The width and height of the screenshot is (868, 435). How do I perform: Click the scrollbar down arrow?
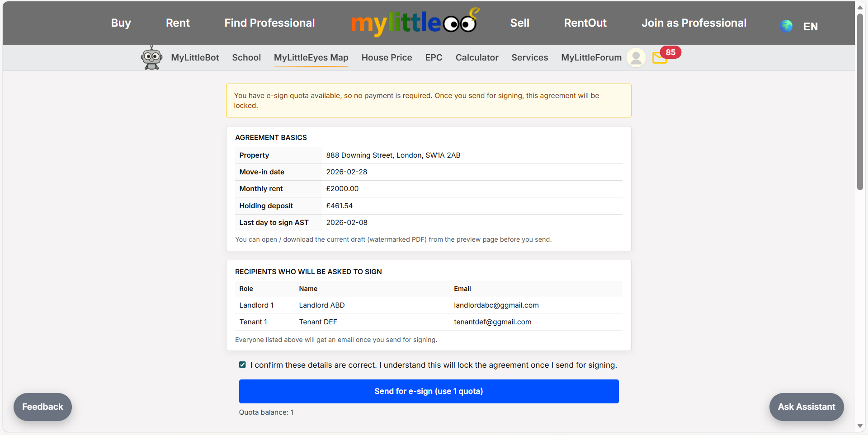[x=860, y=426]
